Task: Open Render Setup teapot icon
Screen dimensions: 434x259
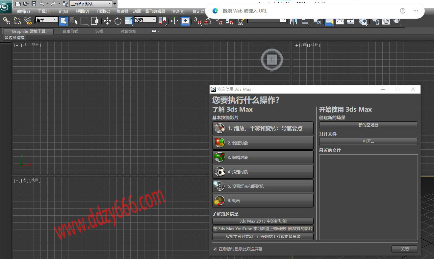Action: pyautogui.click(x=376, y=21)
